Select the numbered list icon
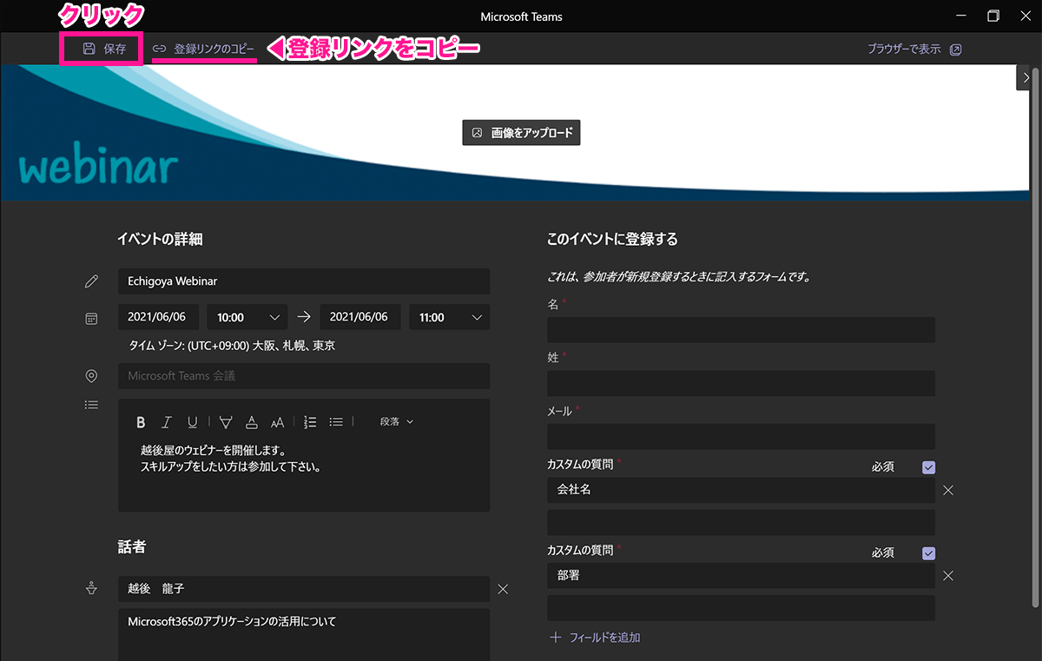 click(x=309, y=422)
